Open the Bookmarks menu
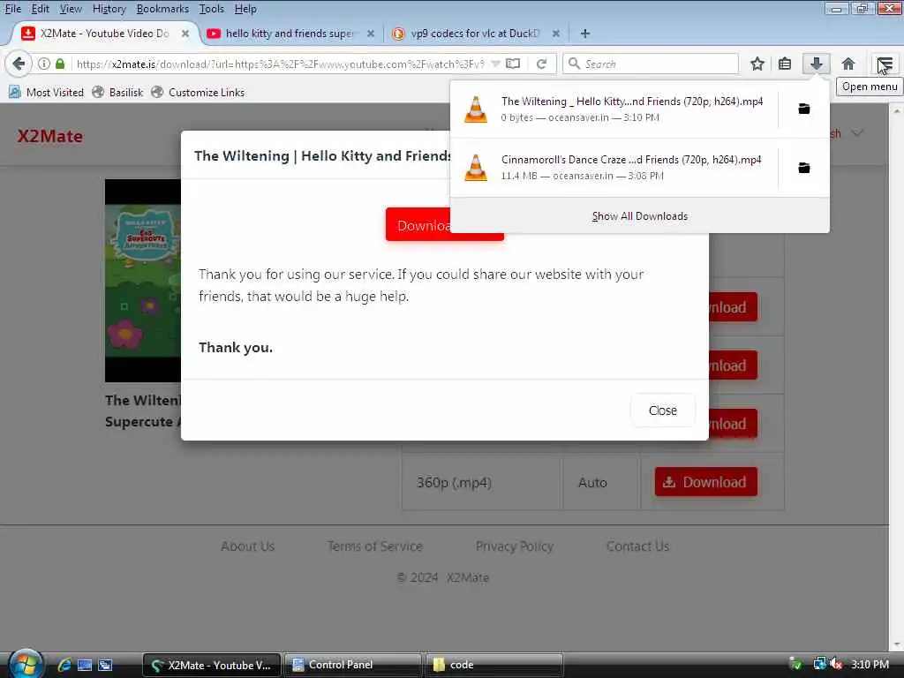Image resolution: width=904 pixels, height=678 pixels. [x=162, y=9]
